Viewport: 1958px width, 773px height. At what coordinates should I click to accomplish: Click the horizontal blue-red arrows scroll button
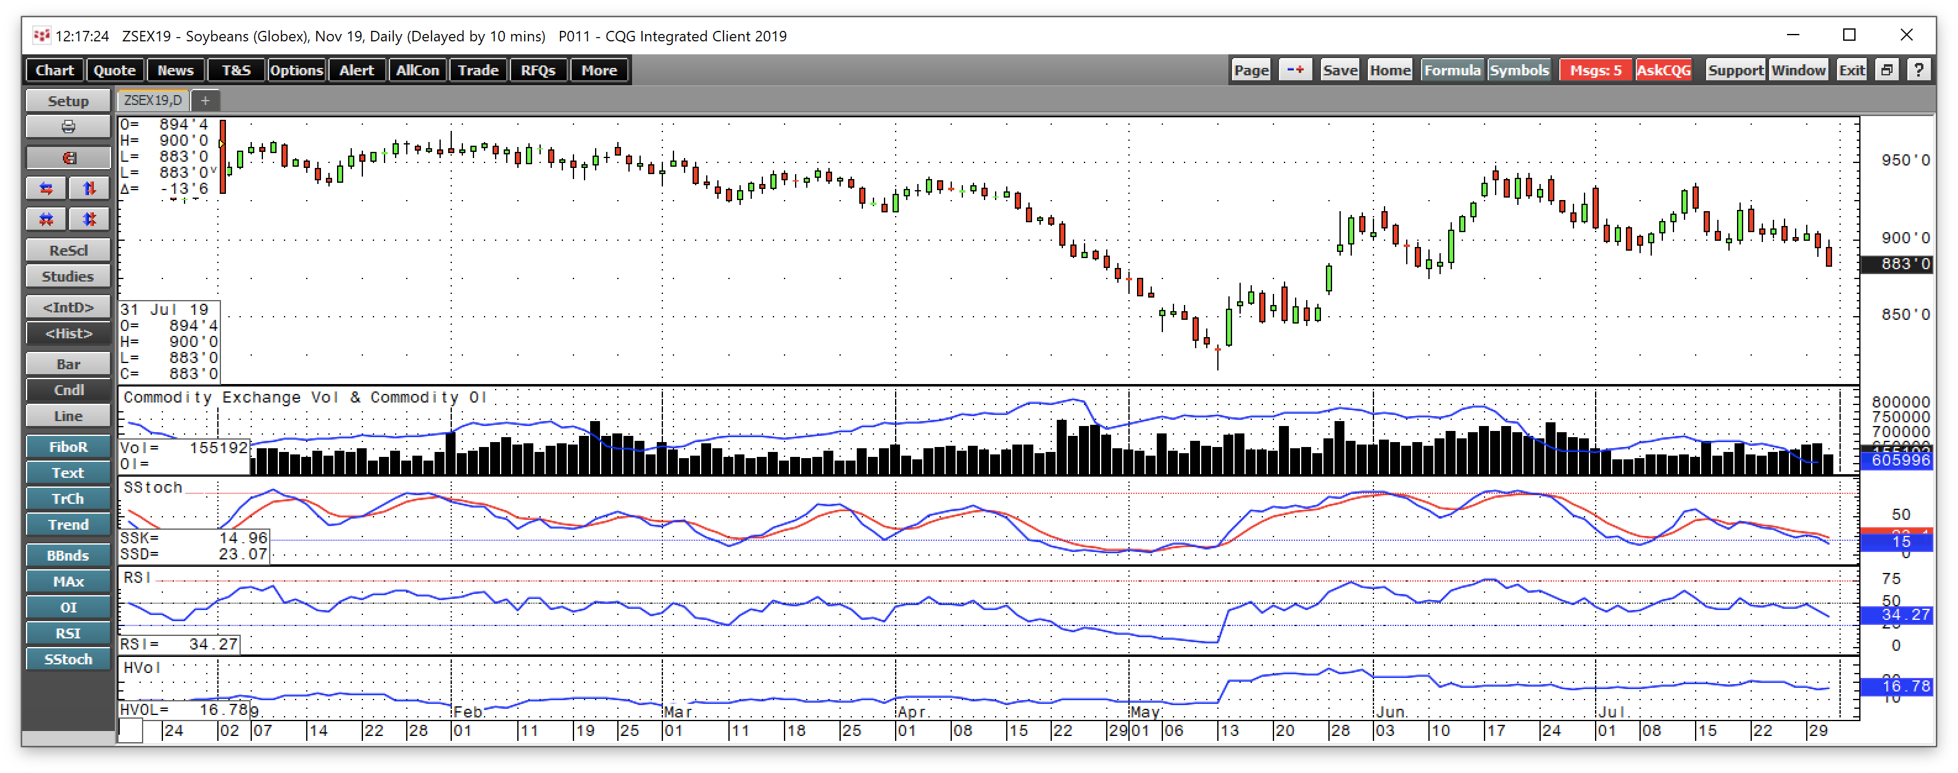[46, 188]
